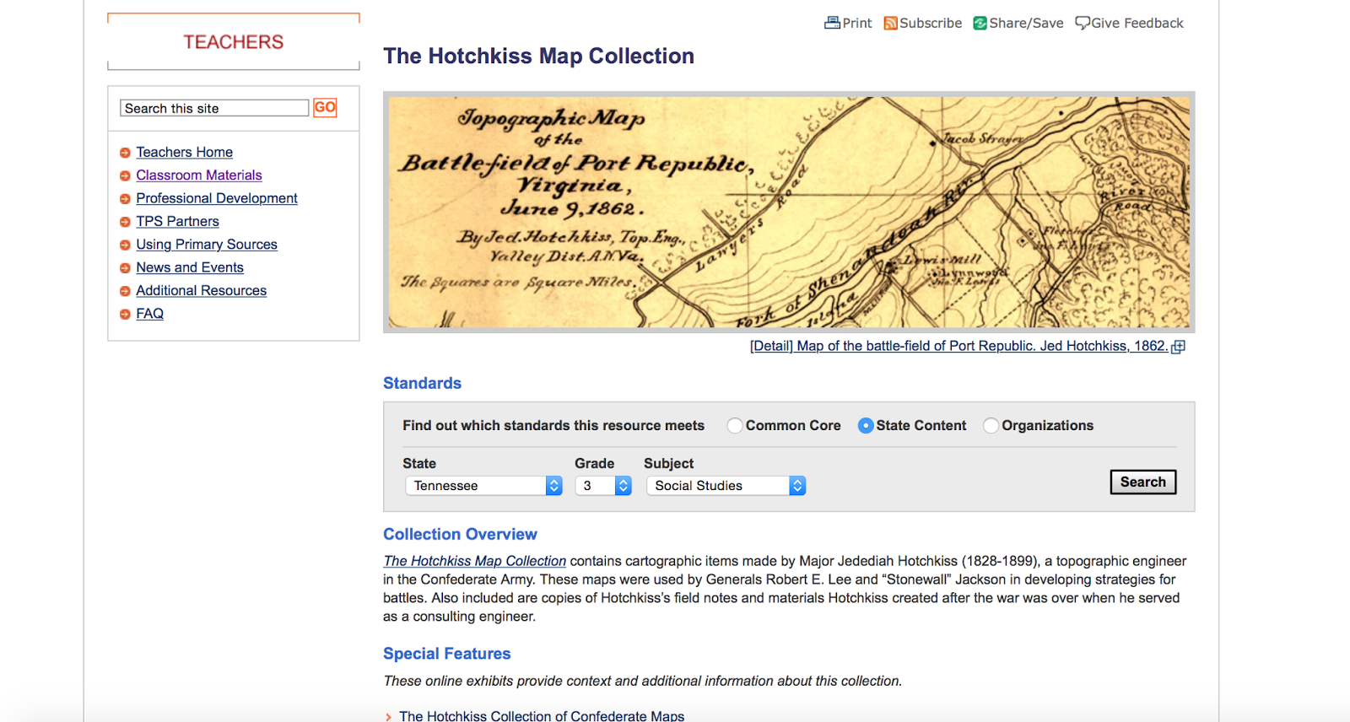
Task: Click the bullet icon beside FAQ
Action: click(x=125, y=314)
